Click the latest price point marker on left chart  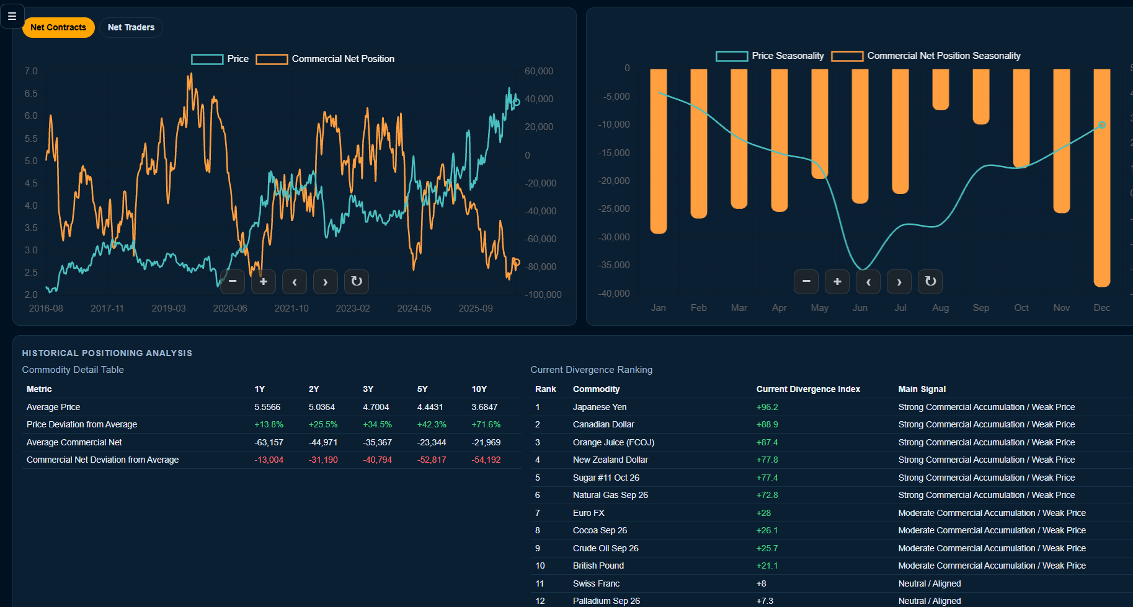[x=517, y=102]
